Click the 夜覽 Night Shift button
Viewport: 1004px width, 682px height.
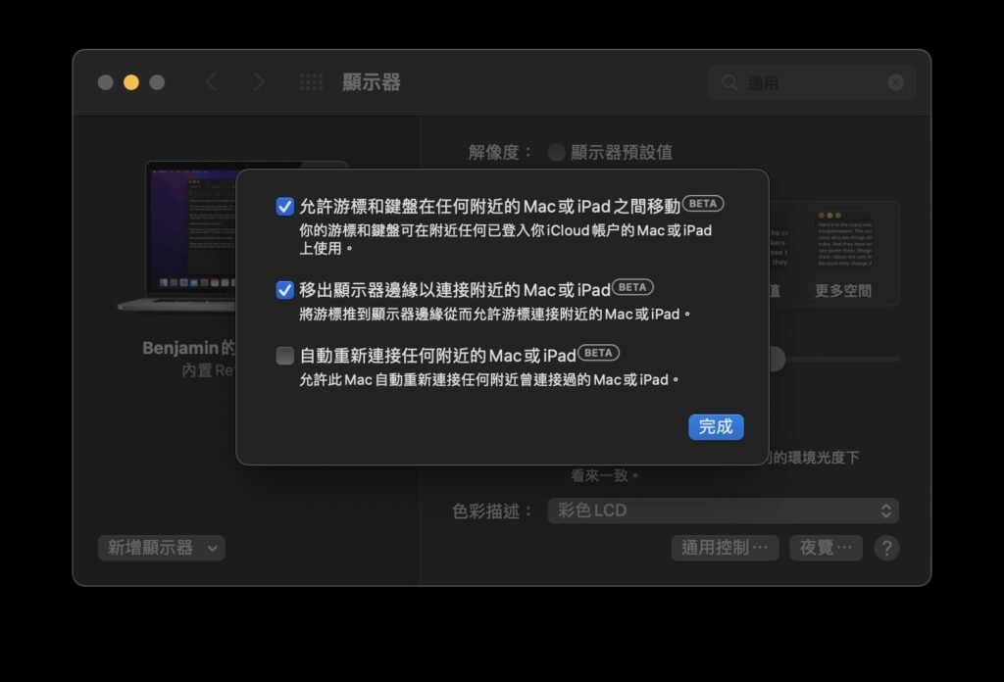click(x=826, y=548)
